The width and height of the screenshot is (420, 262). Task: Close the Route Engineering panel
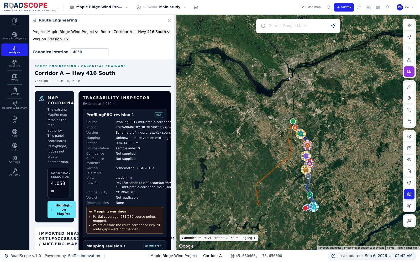point(169,20)
